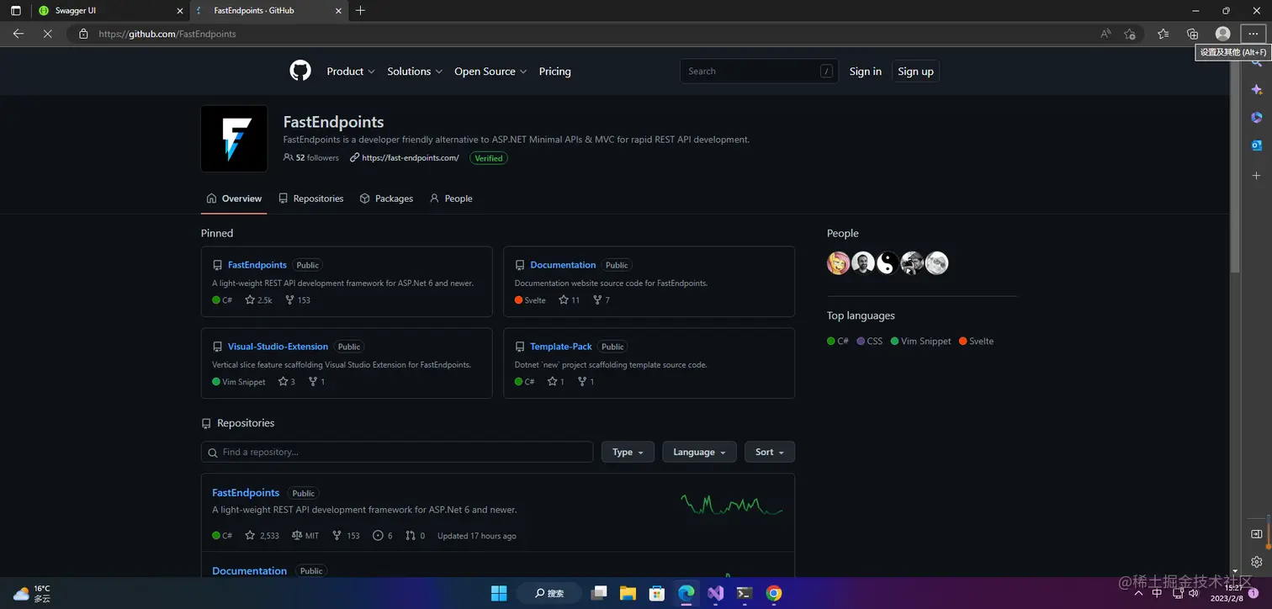Open the Collections icon in the toolbar
Image resolution: width=1272 pixels, height=609 pixels.
click(1192, 34)
